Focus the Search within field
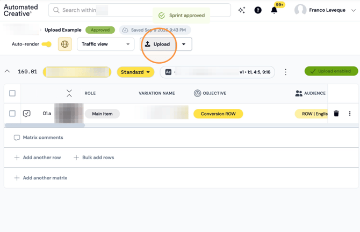Viewport: 360px width, 232px height. 139,10
